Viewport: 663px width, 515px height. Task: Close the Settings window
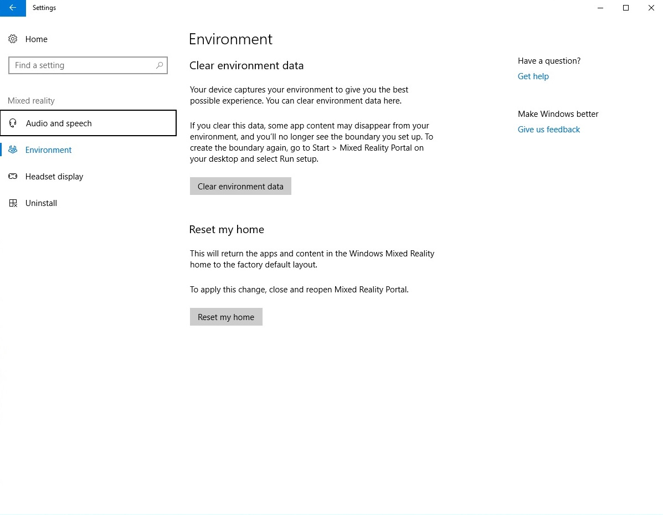(651, 8)
